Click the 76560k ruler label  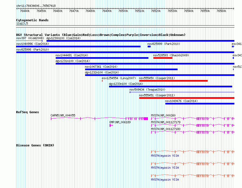point(222,11)
